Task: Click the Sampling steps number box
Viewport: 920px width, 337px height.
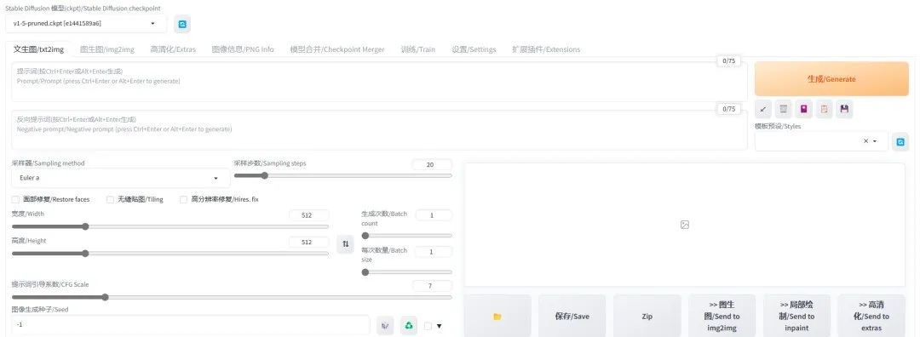Action: coord(432,165)
